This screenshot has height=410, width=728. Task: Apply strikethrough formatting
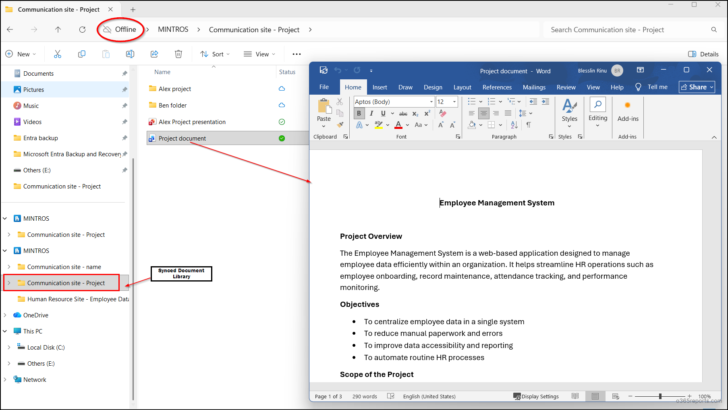click(x=403, y=114)
